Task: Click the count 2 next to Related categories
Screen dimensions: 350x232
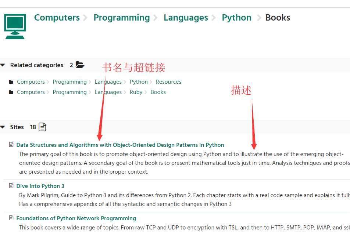Action: (x=71, y=65)
